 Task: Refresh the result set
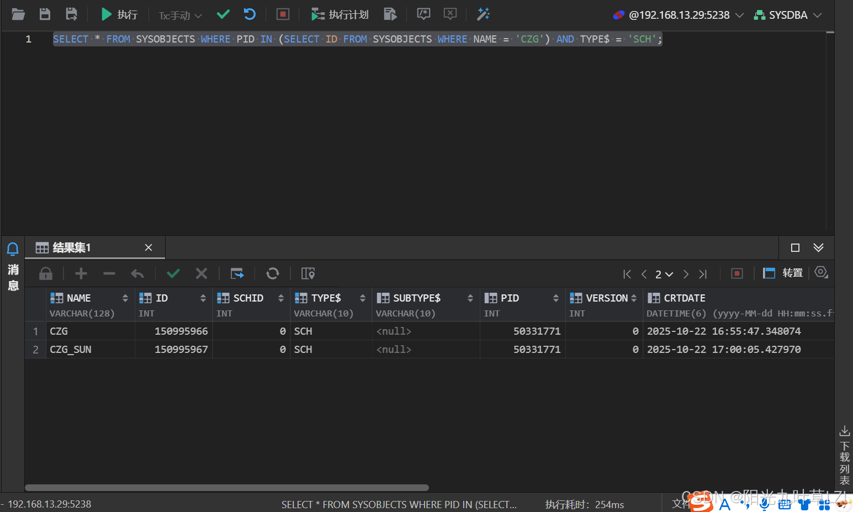coord(273,273)
